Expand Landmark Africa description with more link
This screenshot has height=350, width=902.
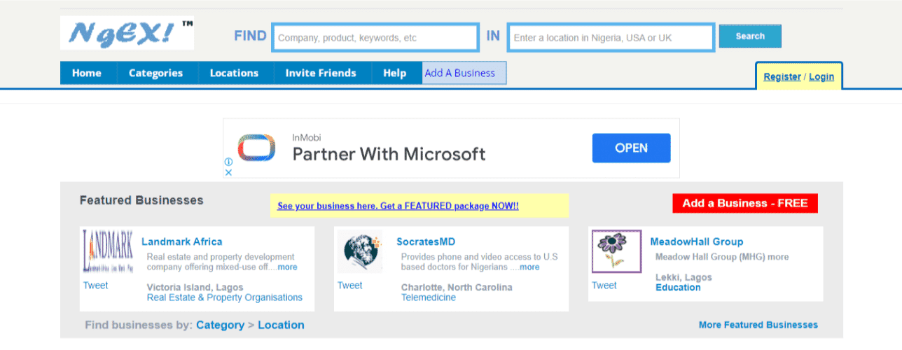tap(287, 267)
